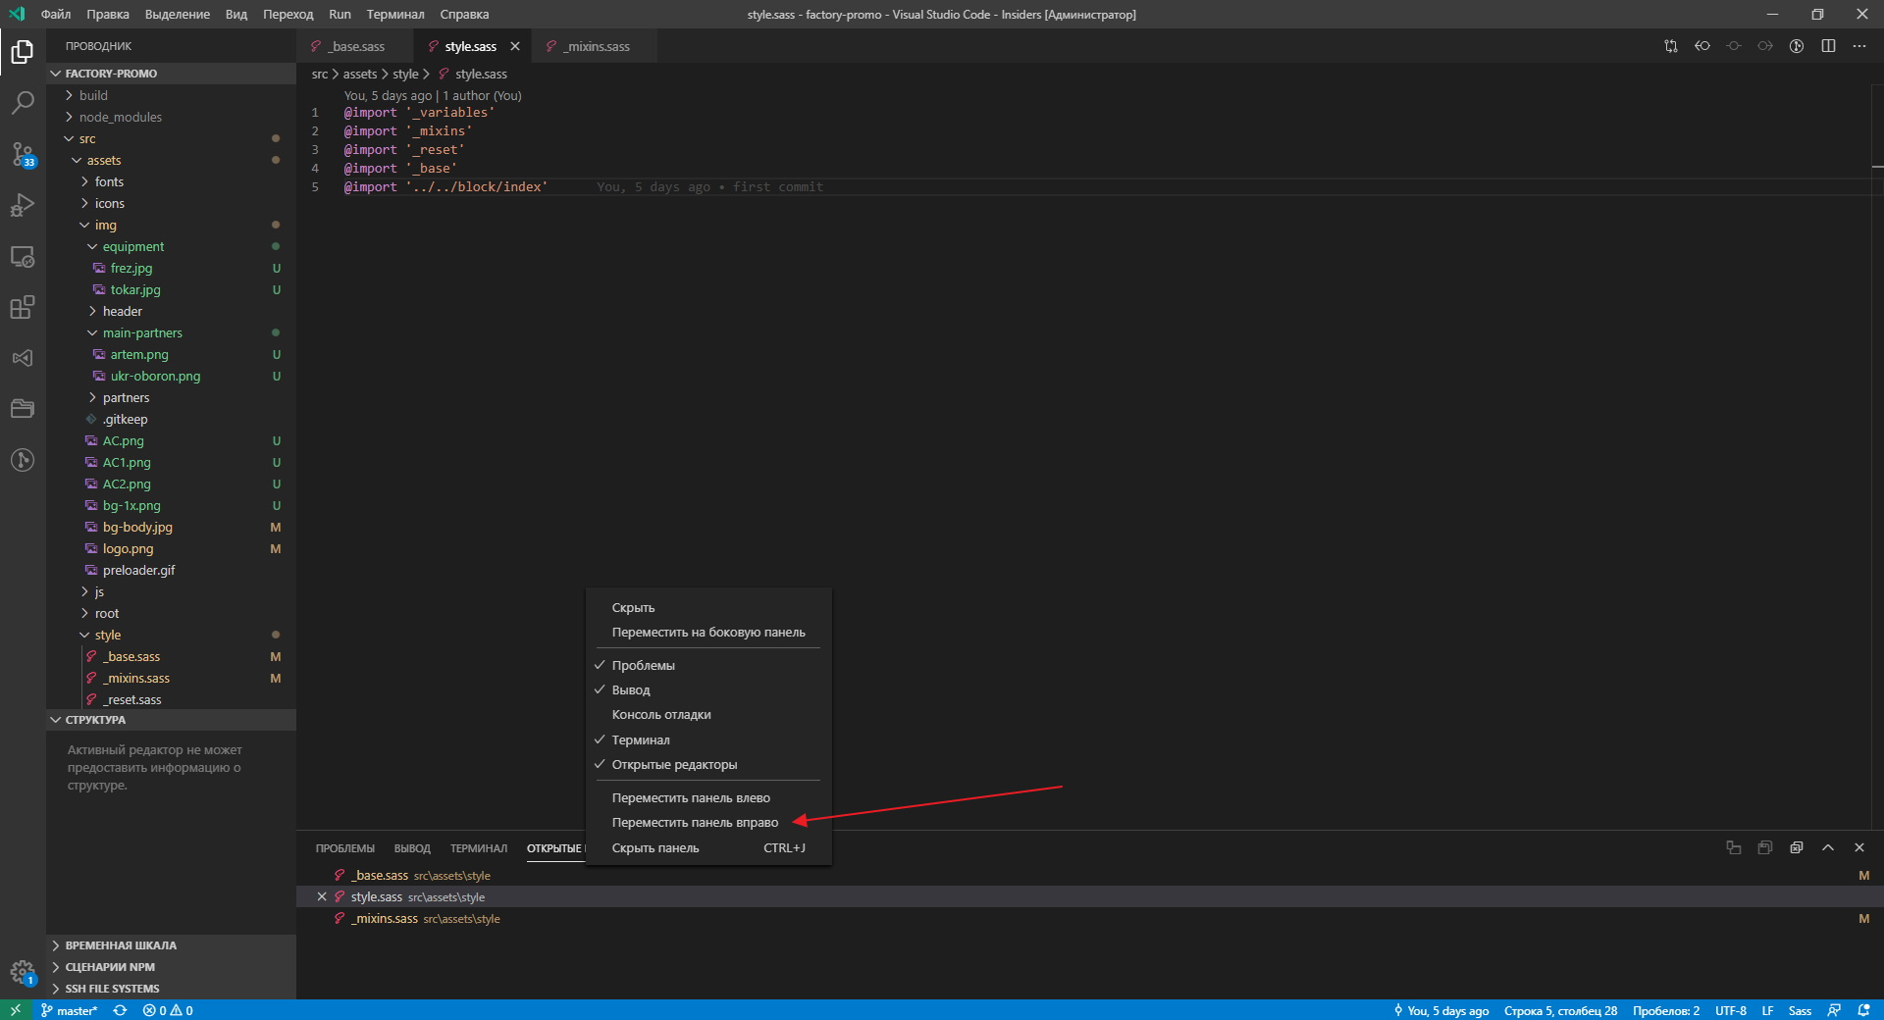Expand the build folder

pyautogui.click(x=171, y=95)
